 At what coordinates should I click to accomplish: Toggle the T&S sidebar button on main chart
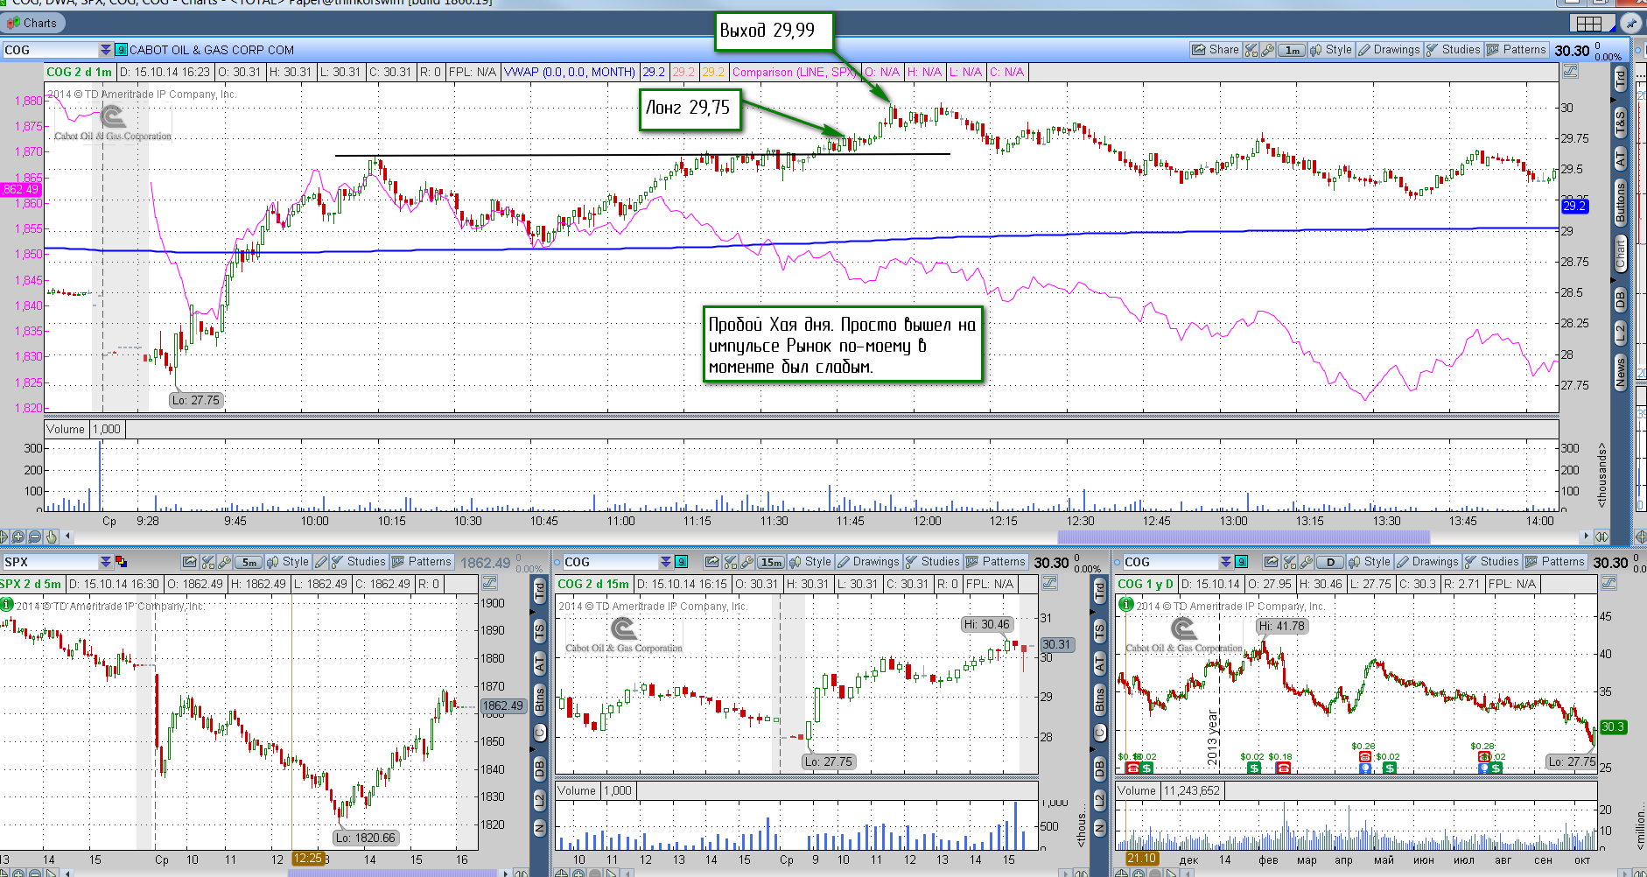1620,123
